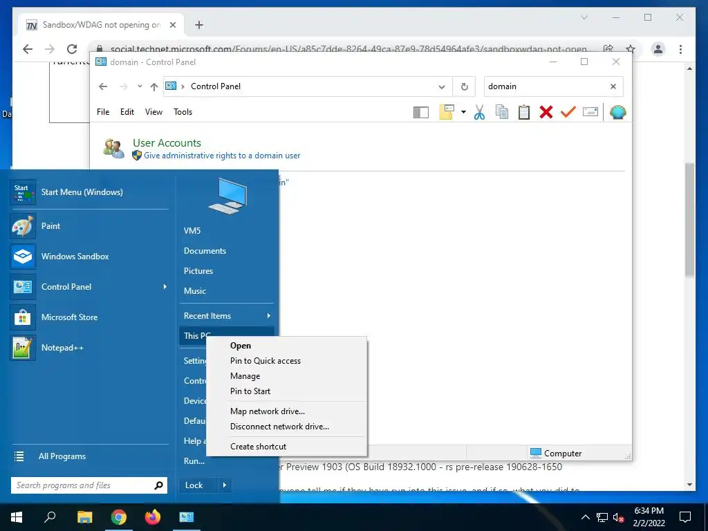Open the View menu
This screenshot has height=531, width=708.
coord(153,112)
